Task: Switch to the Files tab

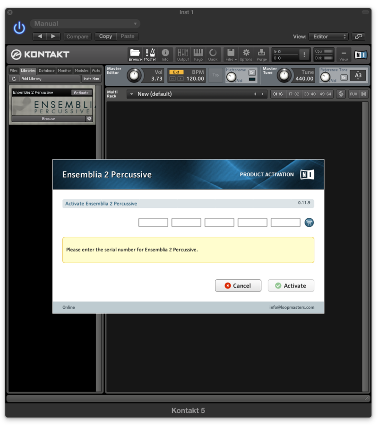Action: (x=14, y=71)
